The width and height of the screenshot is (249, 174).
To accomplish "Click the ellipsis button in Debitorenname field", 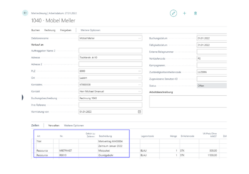I will [139, 38].
